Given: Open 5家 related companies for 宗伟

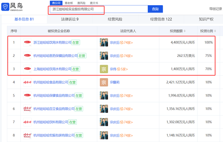Looking at the screenshot, I should point(122,69).
